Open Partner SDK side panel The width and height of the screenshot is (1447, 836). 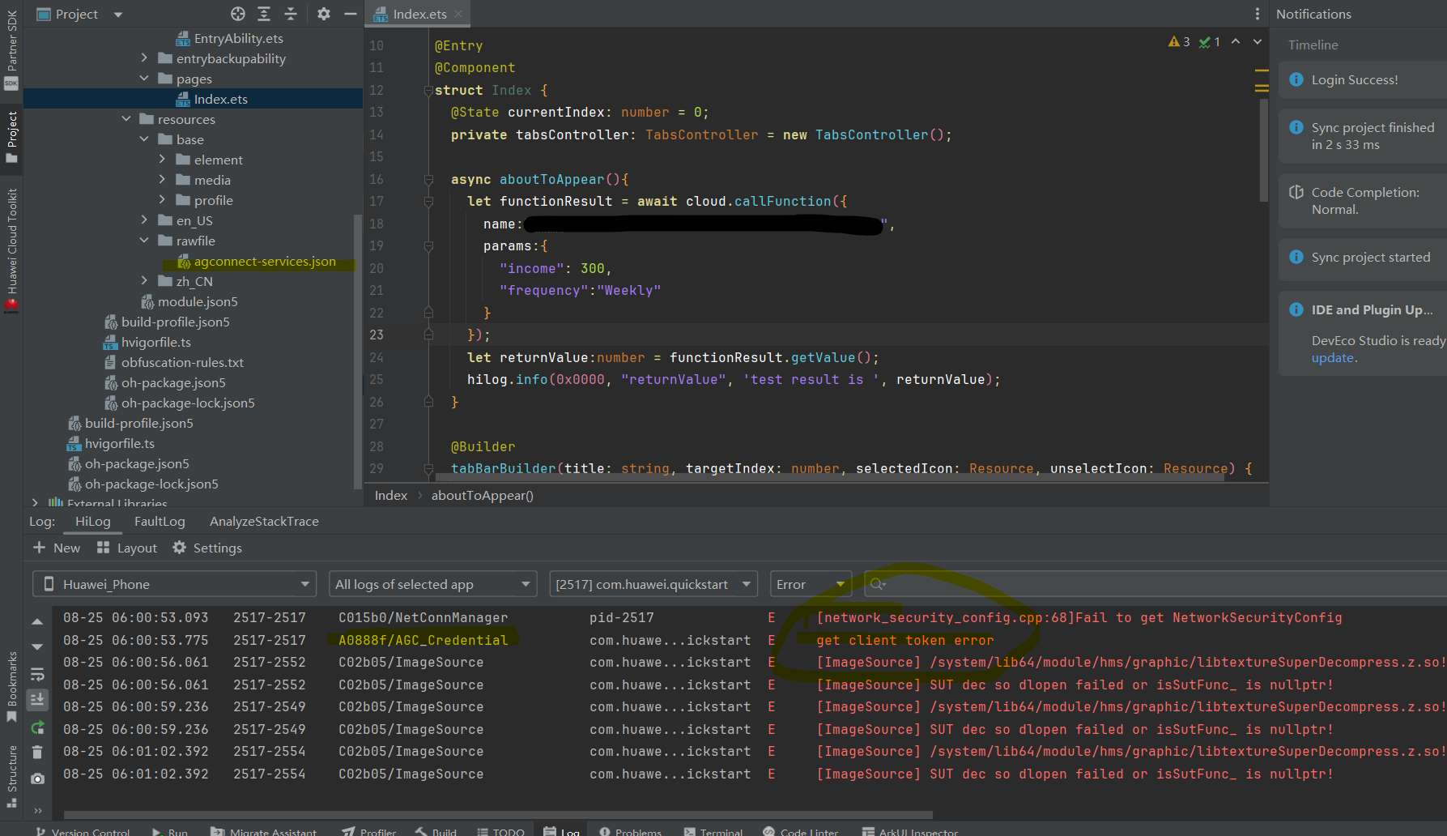[11, 49]
